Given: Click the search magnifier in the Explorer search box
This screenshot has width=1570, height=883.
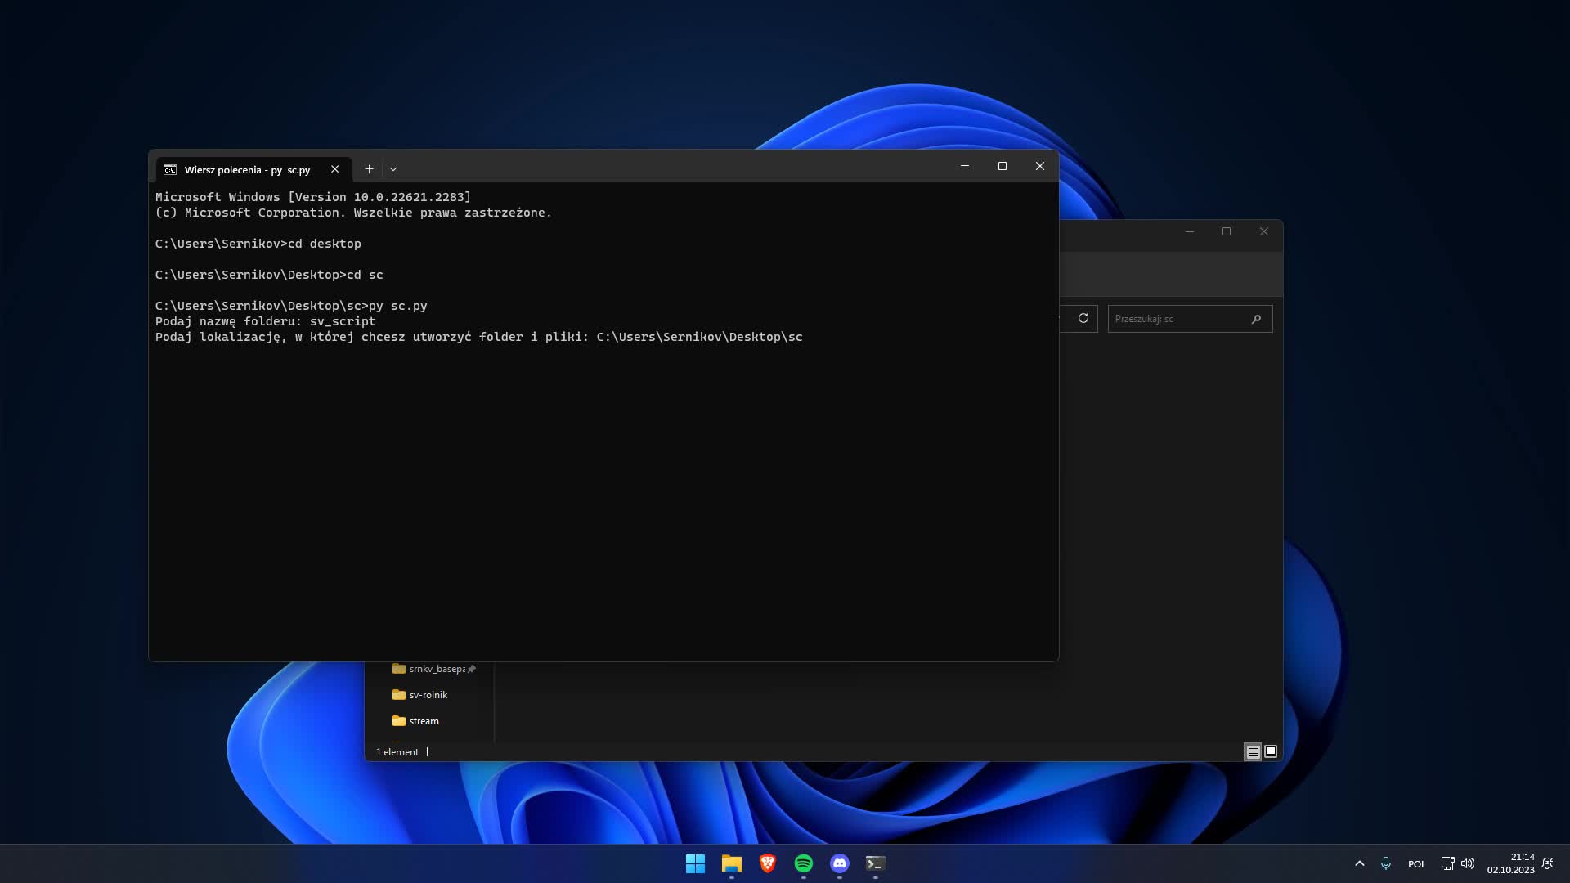Looking at the screenshot, I should pos(1257,319).
